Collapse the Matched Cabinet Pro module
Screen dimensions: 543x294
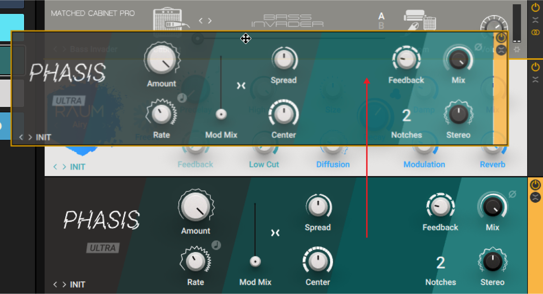pos(535,20)
